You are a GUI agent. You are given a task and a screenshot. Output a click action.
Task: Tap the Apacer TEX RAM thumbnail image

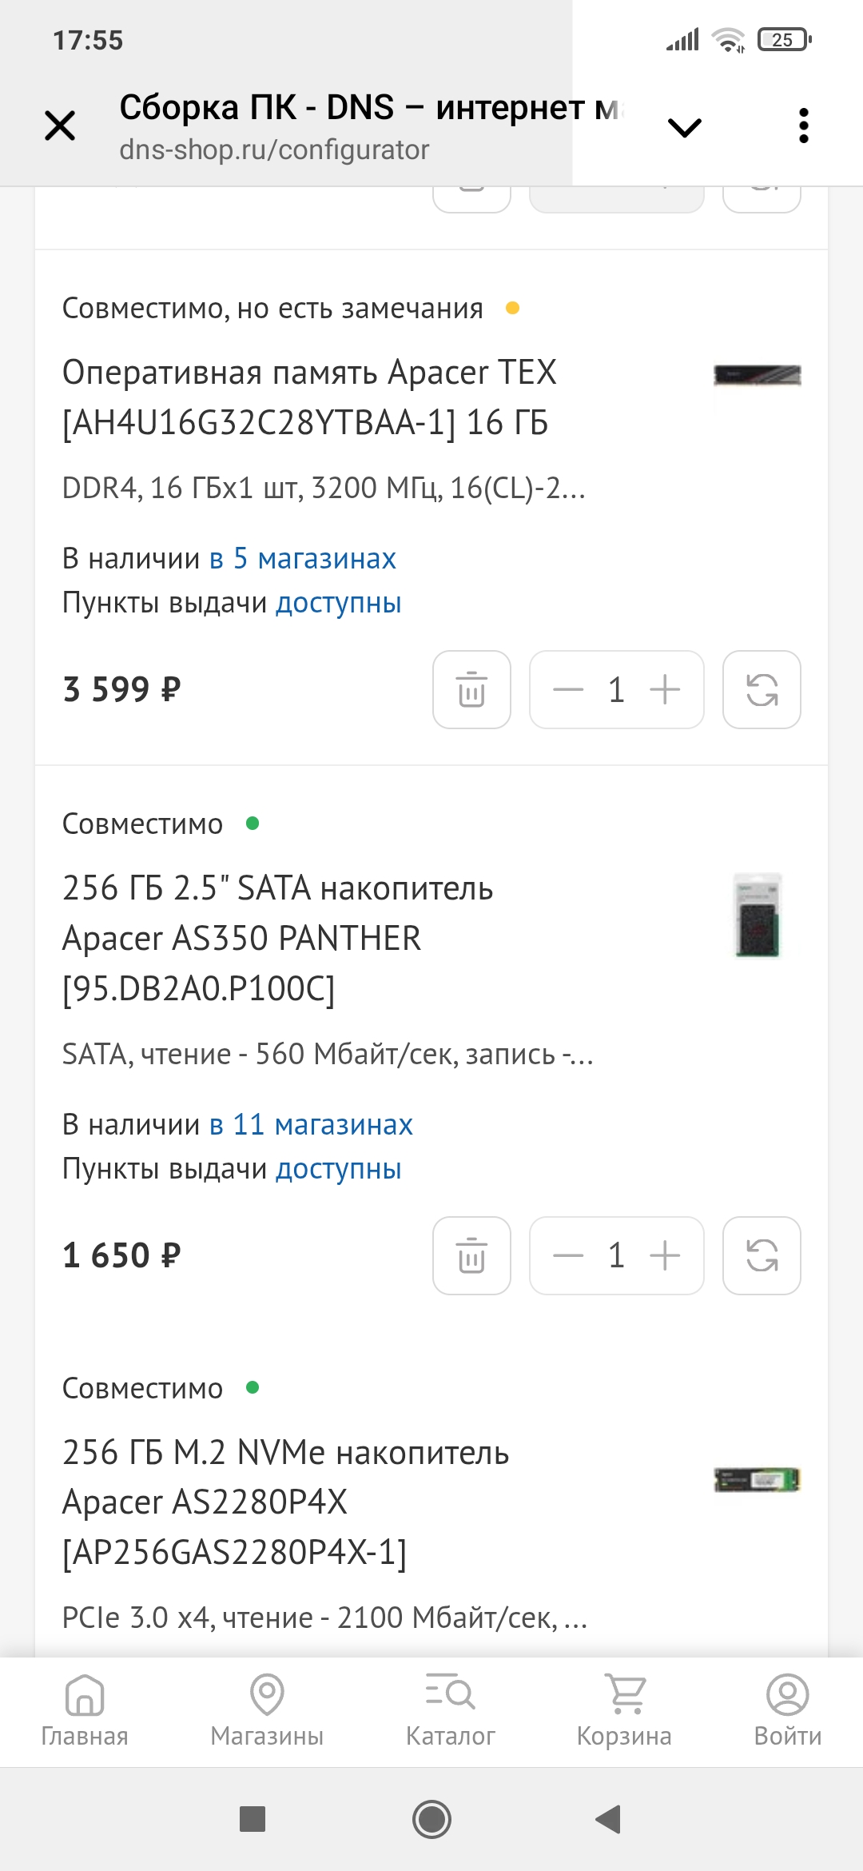click(757, 375)
